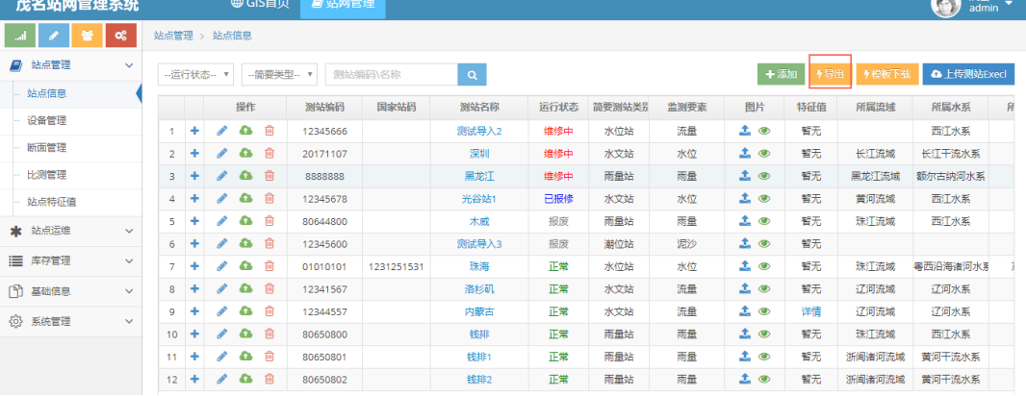Click the eye icon in row 12
This screenshot has width=1026, height=396.
[764, 380]
